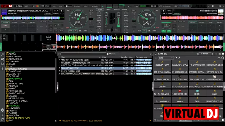This screenshot has width=225, height=126.
Task: Click the add (+) icon in sidebar
Action: click(x=2, y=69)
